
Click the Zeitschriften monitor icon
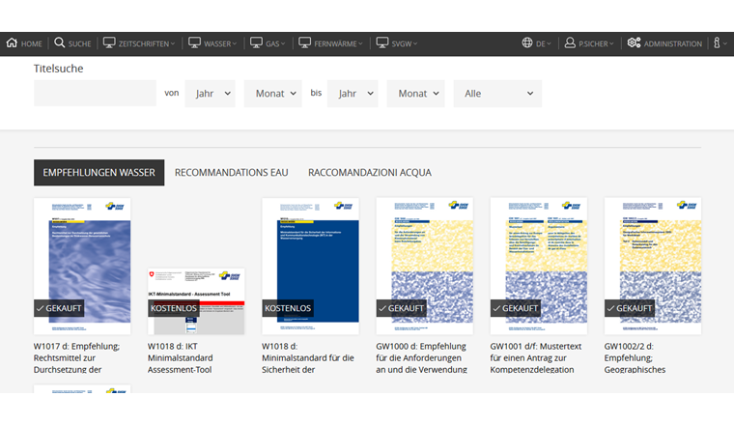(x=109, y=43)
